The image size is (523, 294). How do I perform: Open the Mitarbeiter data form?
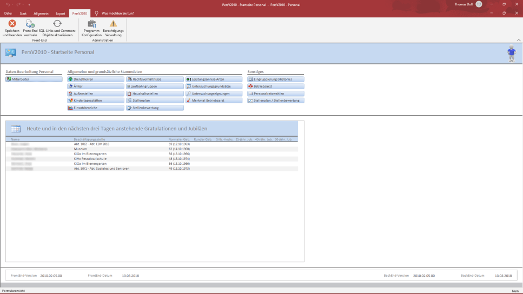[34, 79]
